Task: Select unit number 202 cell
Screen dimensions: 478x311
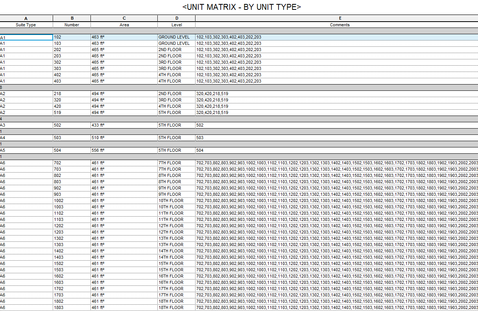Action: (72, 50)
